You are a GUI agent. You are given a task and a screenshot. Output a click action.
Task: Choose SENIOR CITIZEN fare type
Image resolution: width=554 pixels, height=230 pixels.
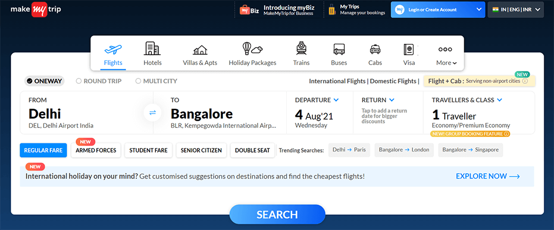pos(201,150)
